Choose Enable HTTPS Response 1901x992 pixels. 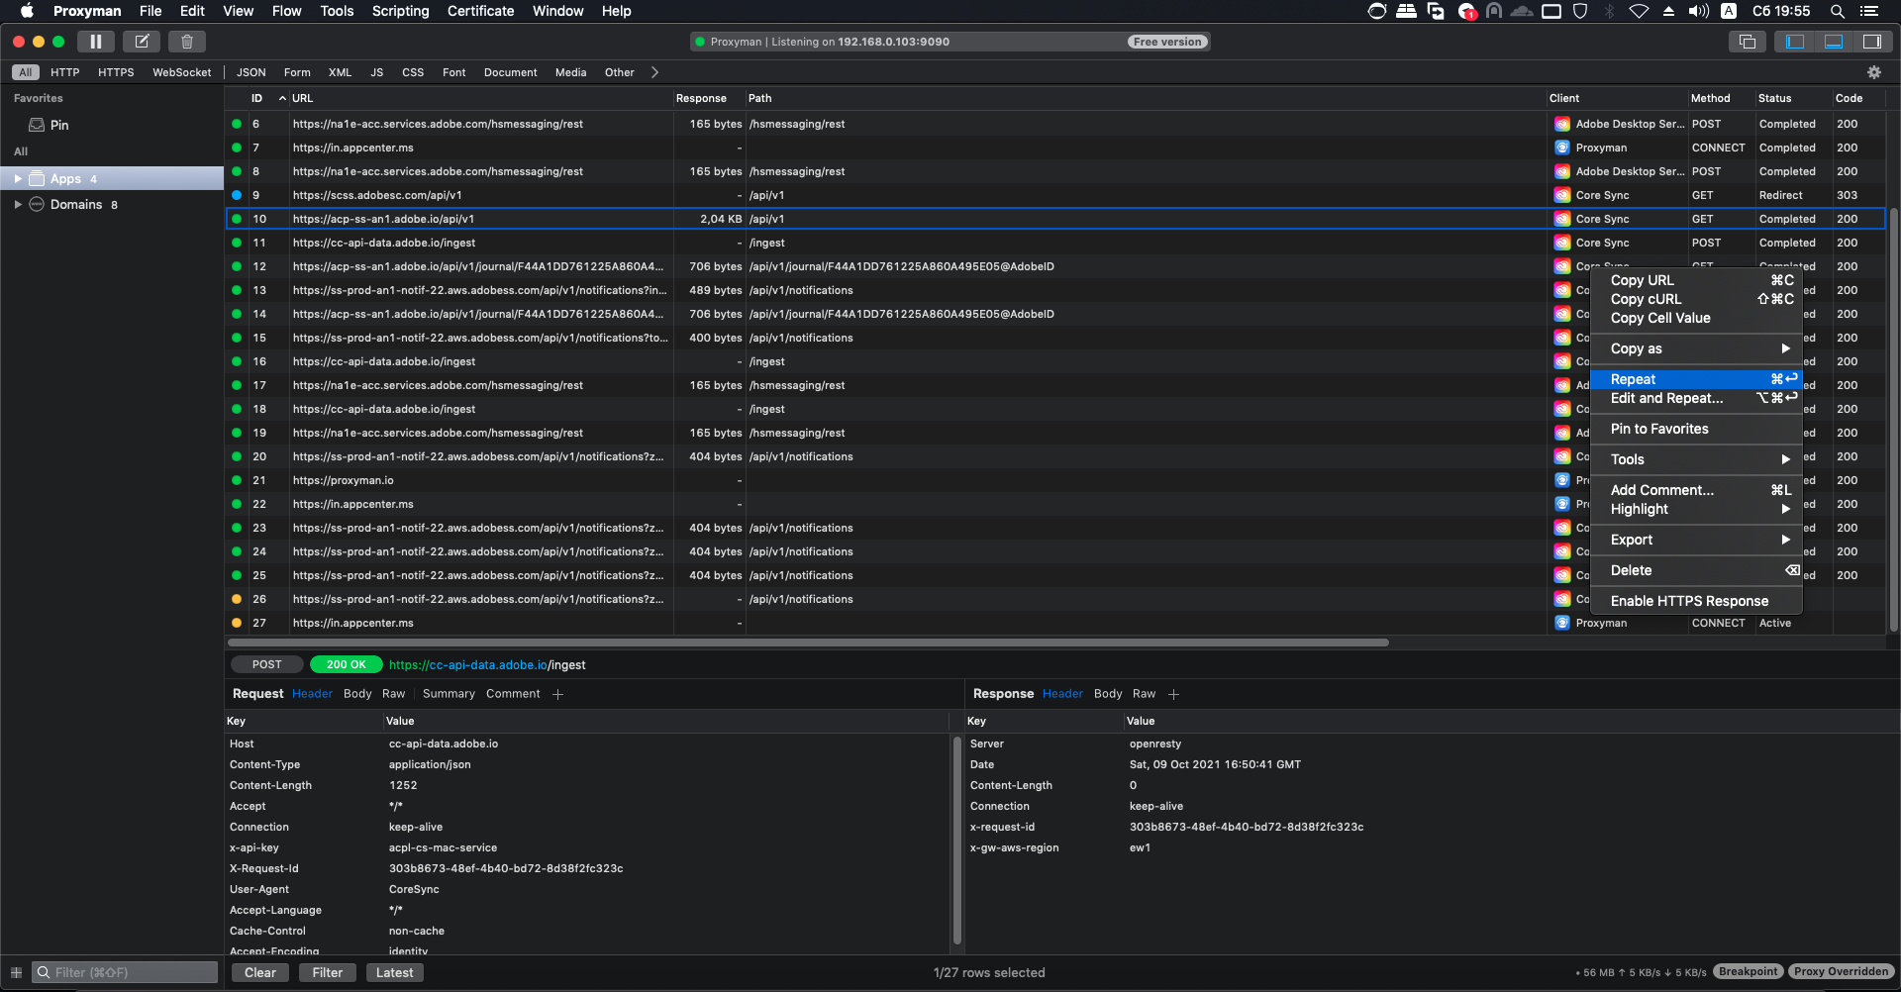(x=1696, y=601)
